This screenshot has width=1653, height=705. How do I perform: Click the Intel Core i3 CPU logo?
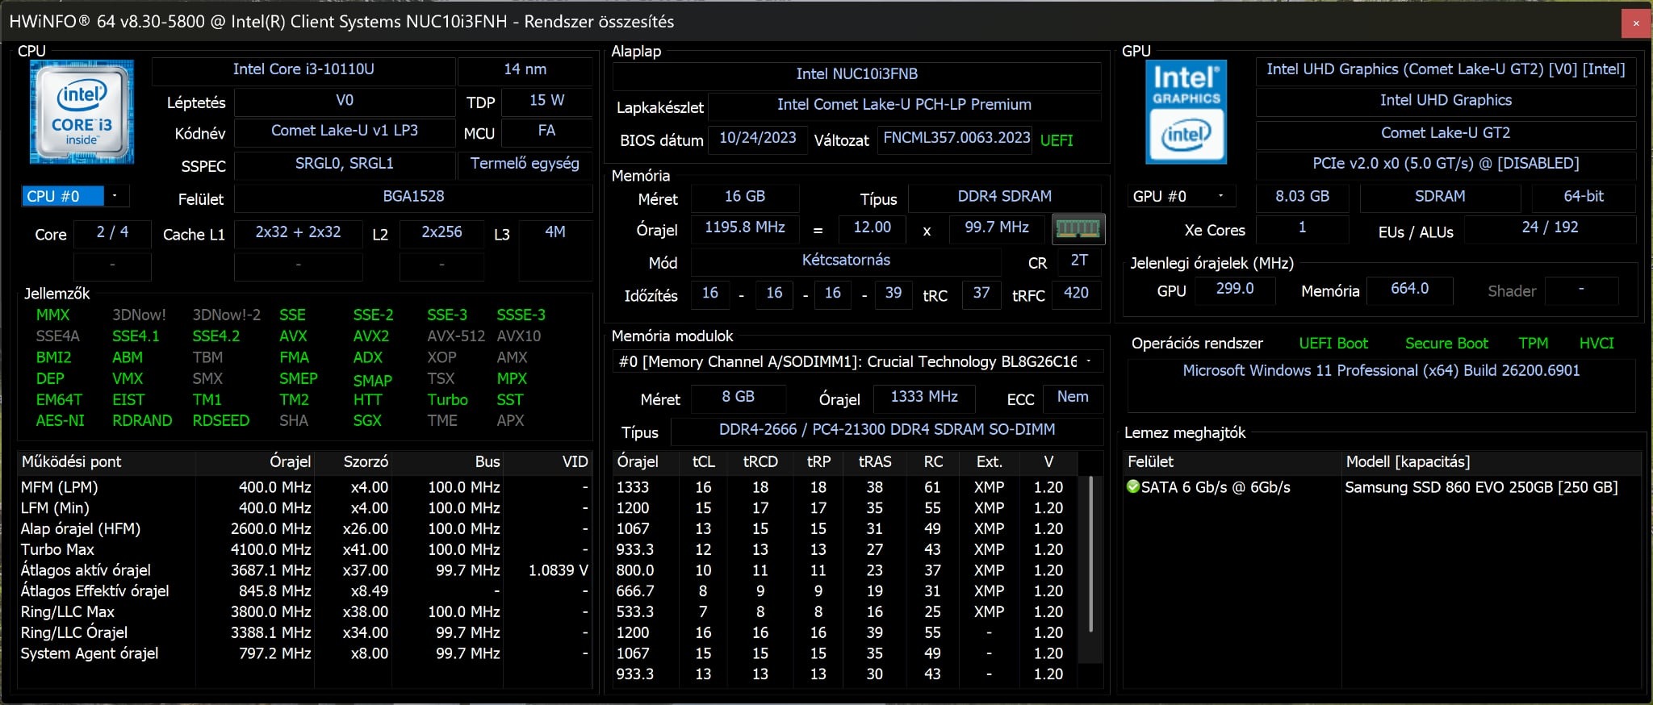click(82, 112)
